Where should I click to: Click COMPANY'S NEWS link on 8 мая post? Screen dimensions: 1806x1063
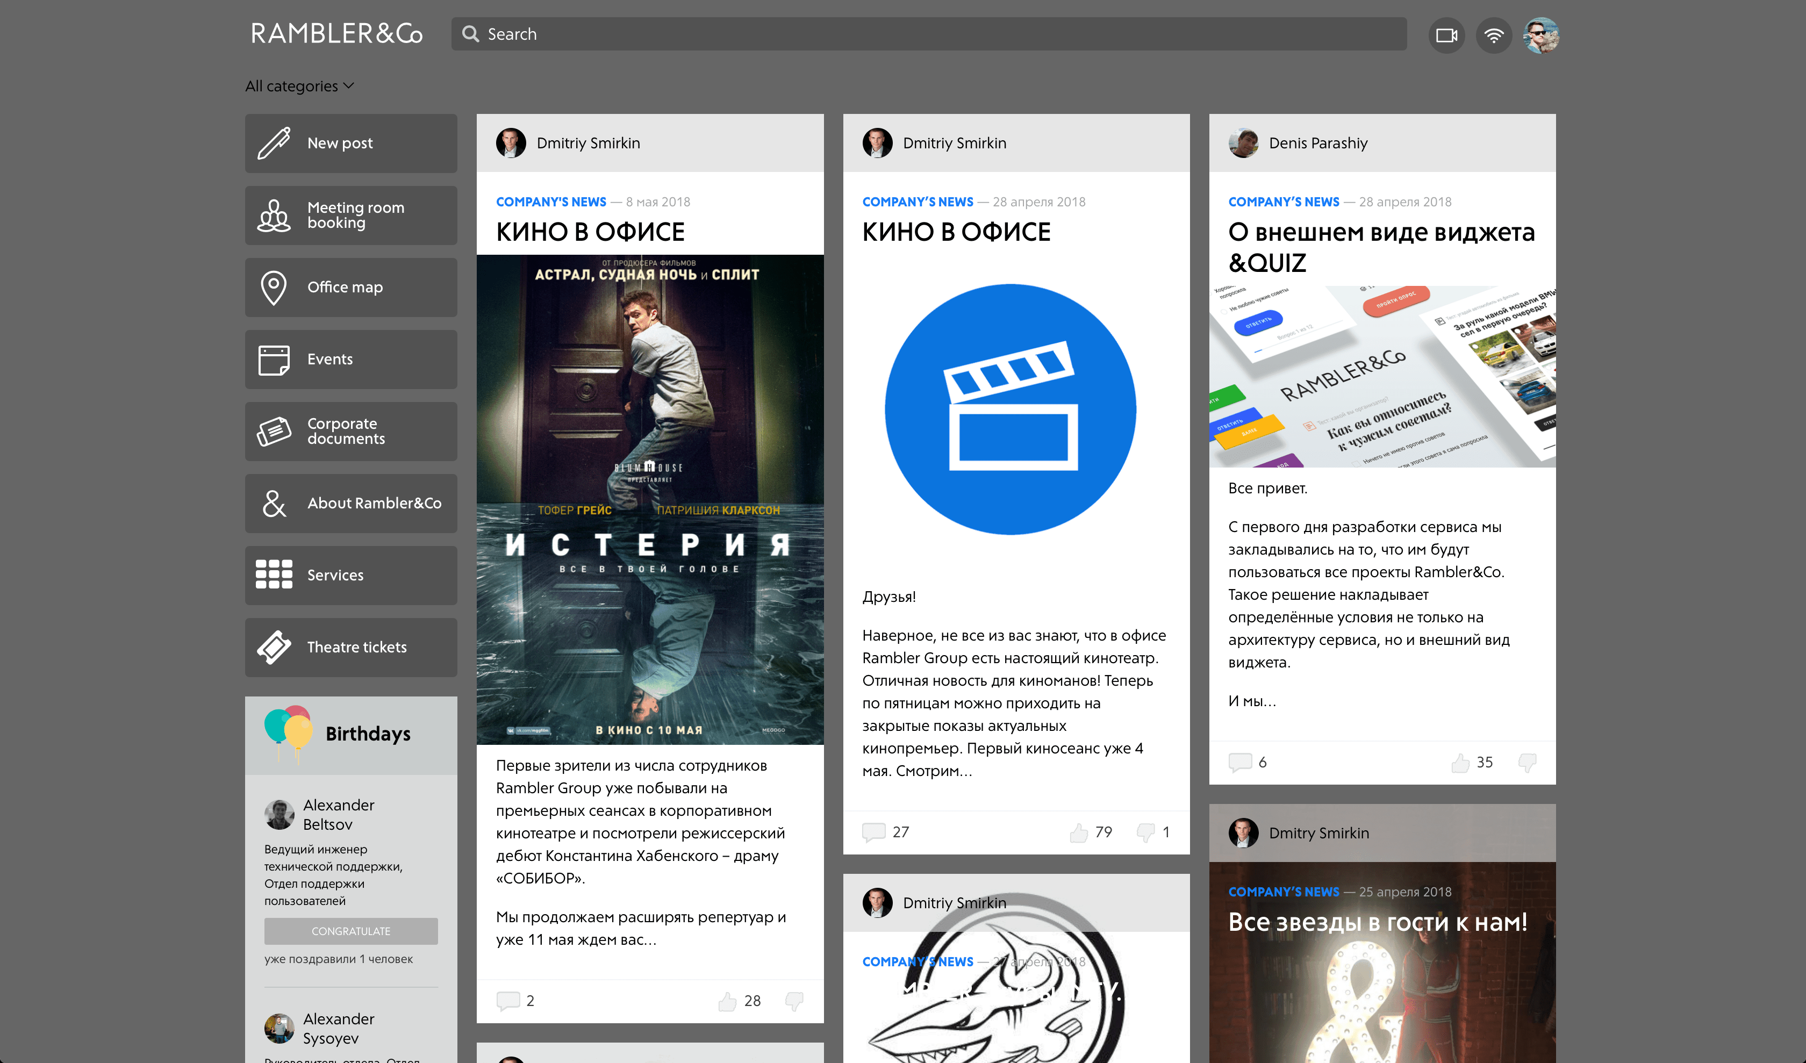pyautogui.click(x=551, y=202)
